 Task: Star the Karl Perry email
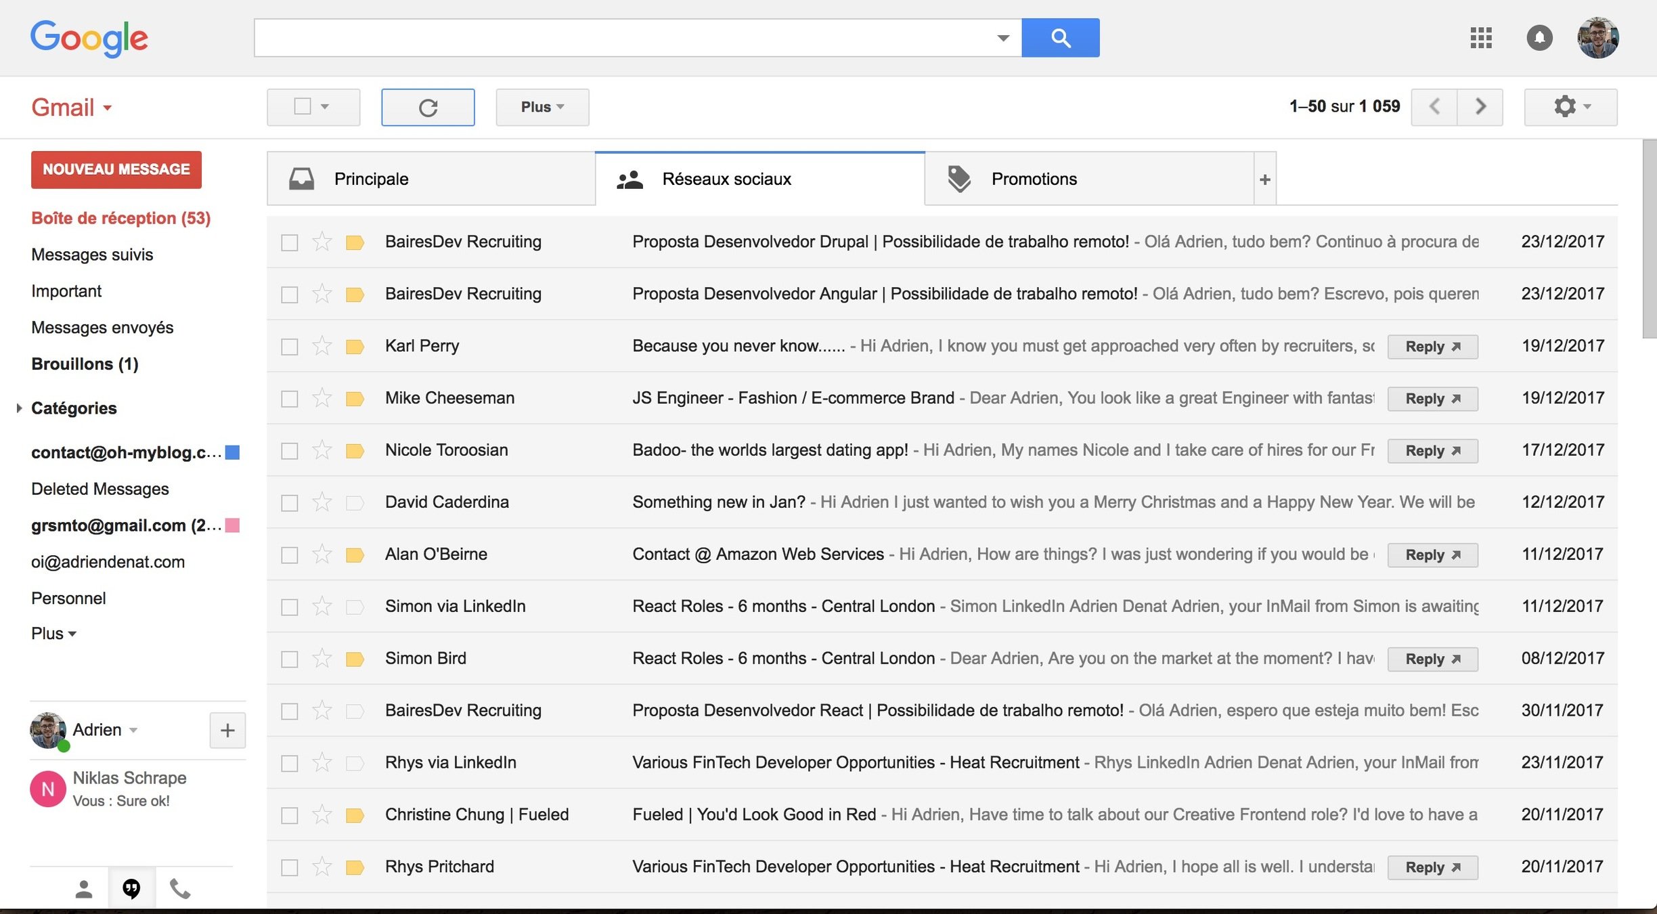[322, 346]
